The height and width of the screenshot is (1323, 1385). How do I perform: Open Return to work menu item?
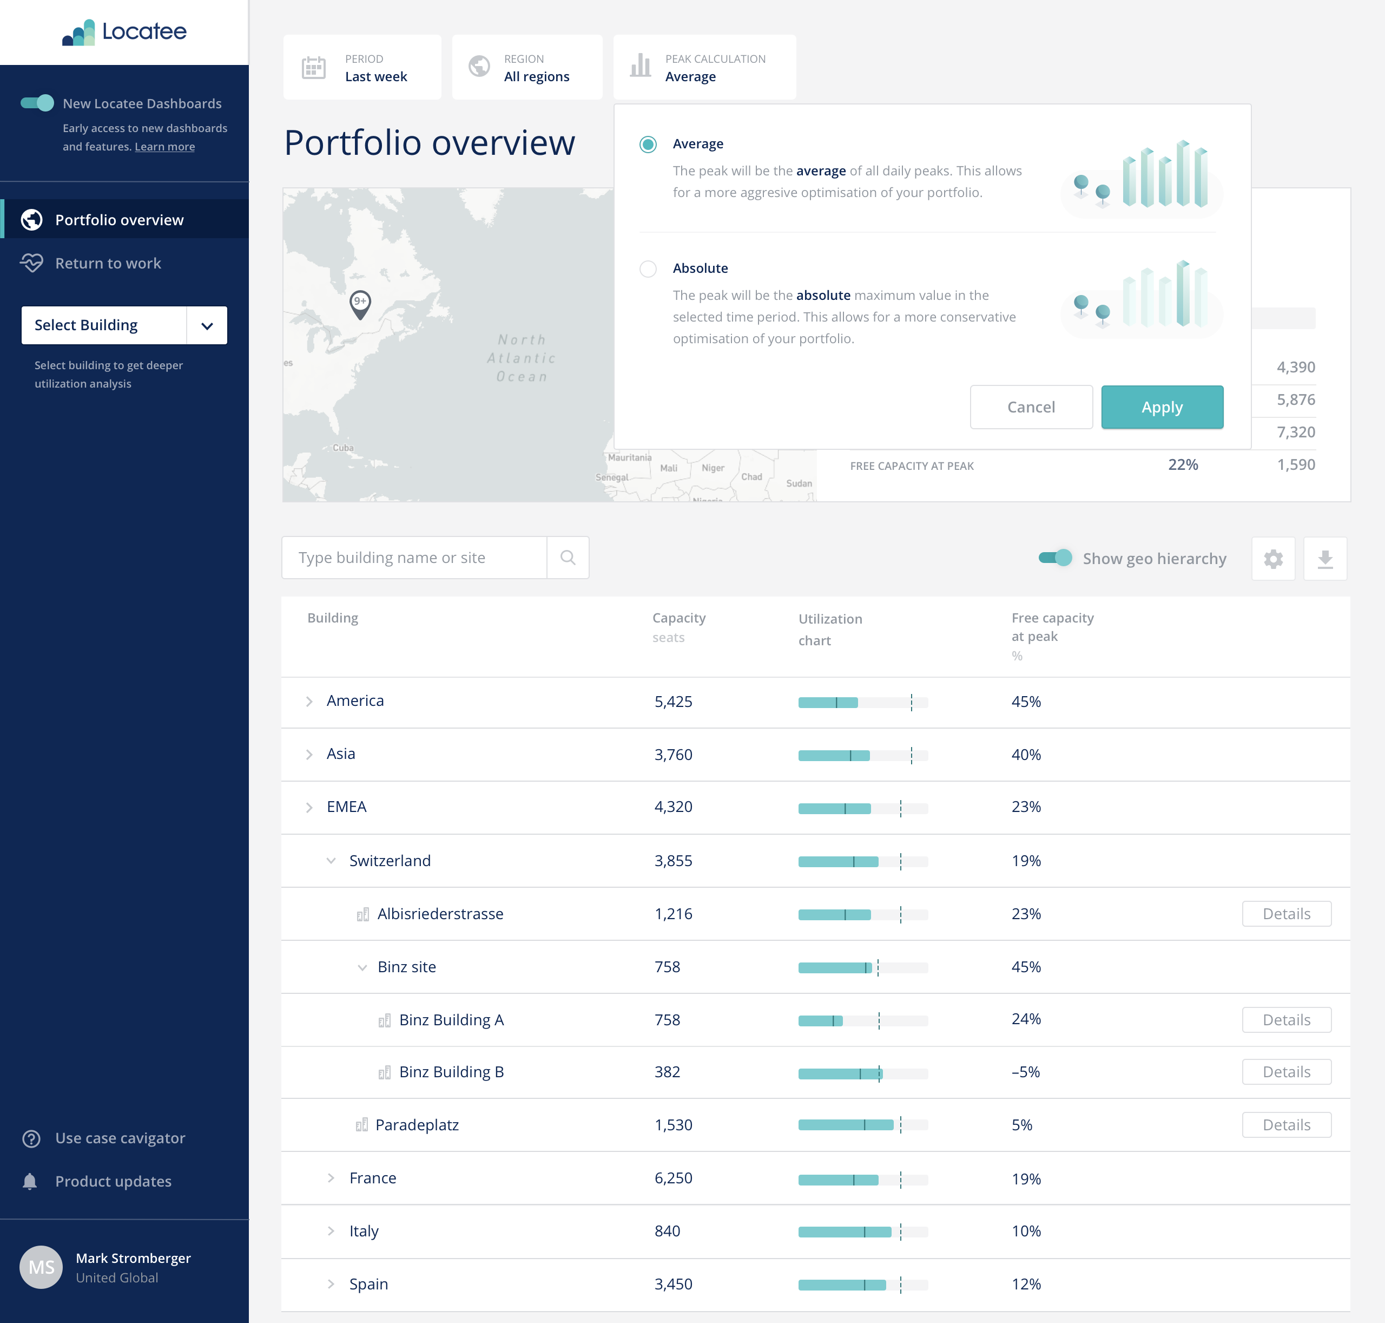coord(108,263)
